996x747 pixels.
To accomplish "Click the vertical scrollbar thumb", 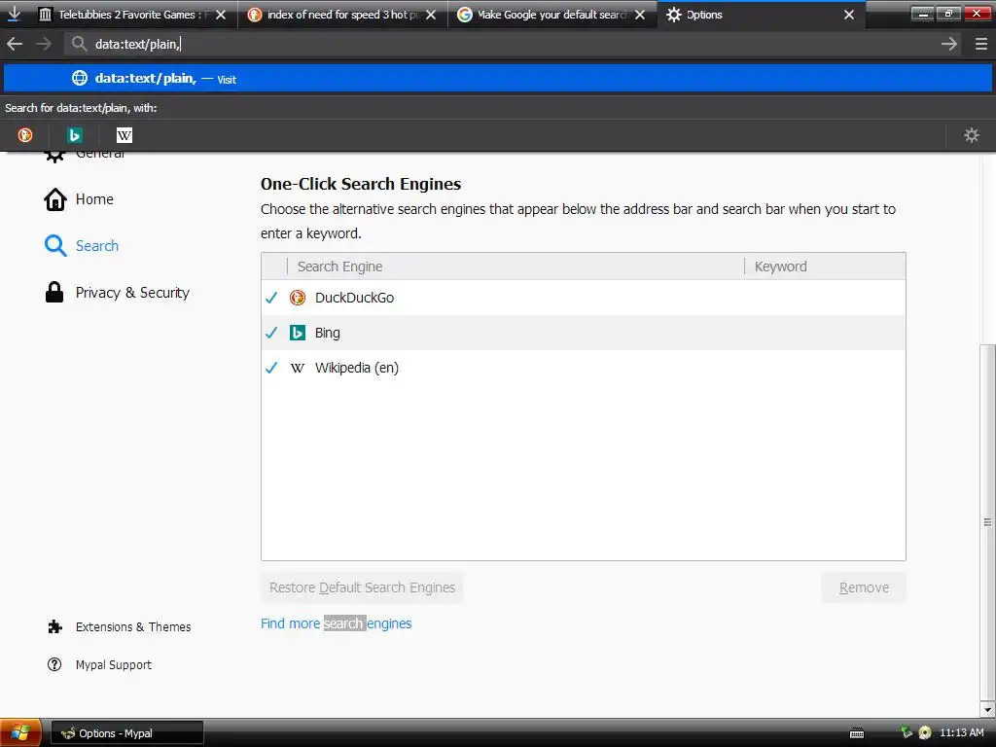I will tap(987, 521).
